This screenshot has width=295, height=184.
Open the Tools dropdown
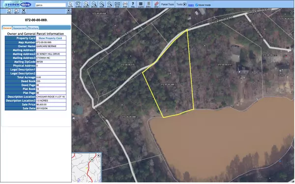[x=181, y=4]
